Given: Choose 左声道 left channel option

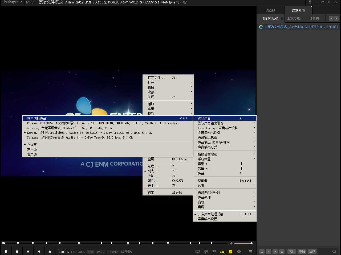Looking at the screenshot, I should [107, 149].
